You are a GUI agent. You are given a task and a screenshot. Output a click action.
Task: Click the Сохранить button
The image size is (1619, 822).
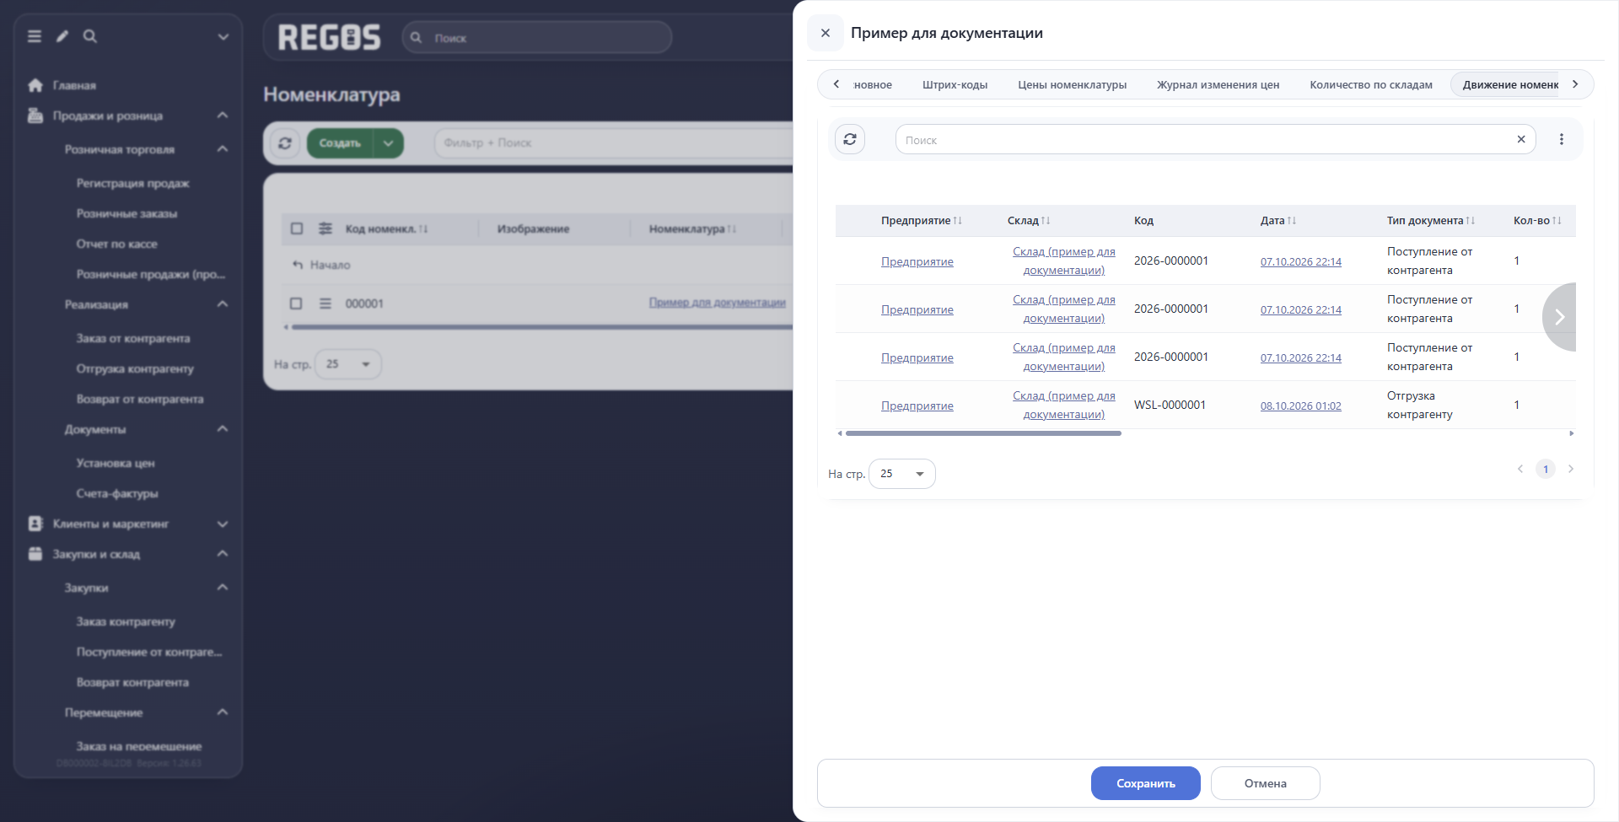point(1145,783)
